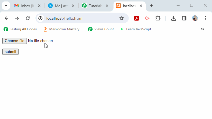Viewport: 212px width, 119px height.
Task: View site information icon
Action: coord(40,18)
